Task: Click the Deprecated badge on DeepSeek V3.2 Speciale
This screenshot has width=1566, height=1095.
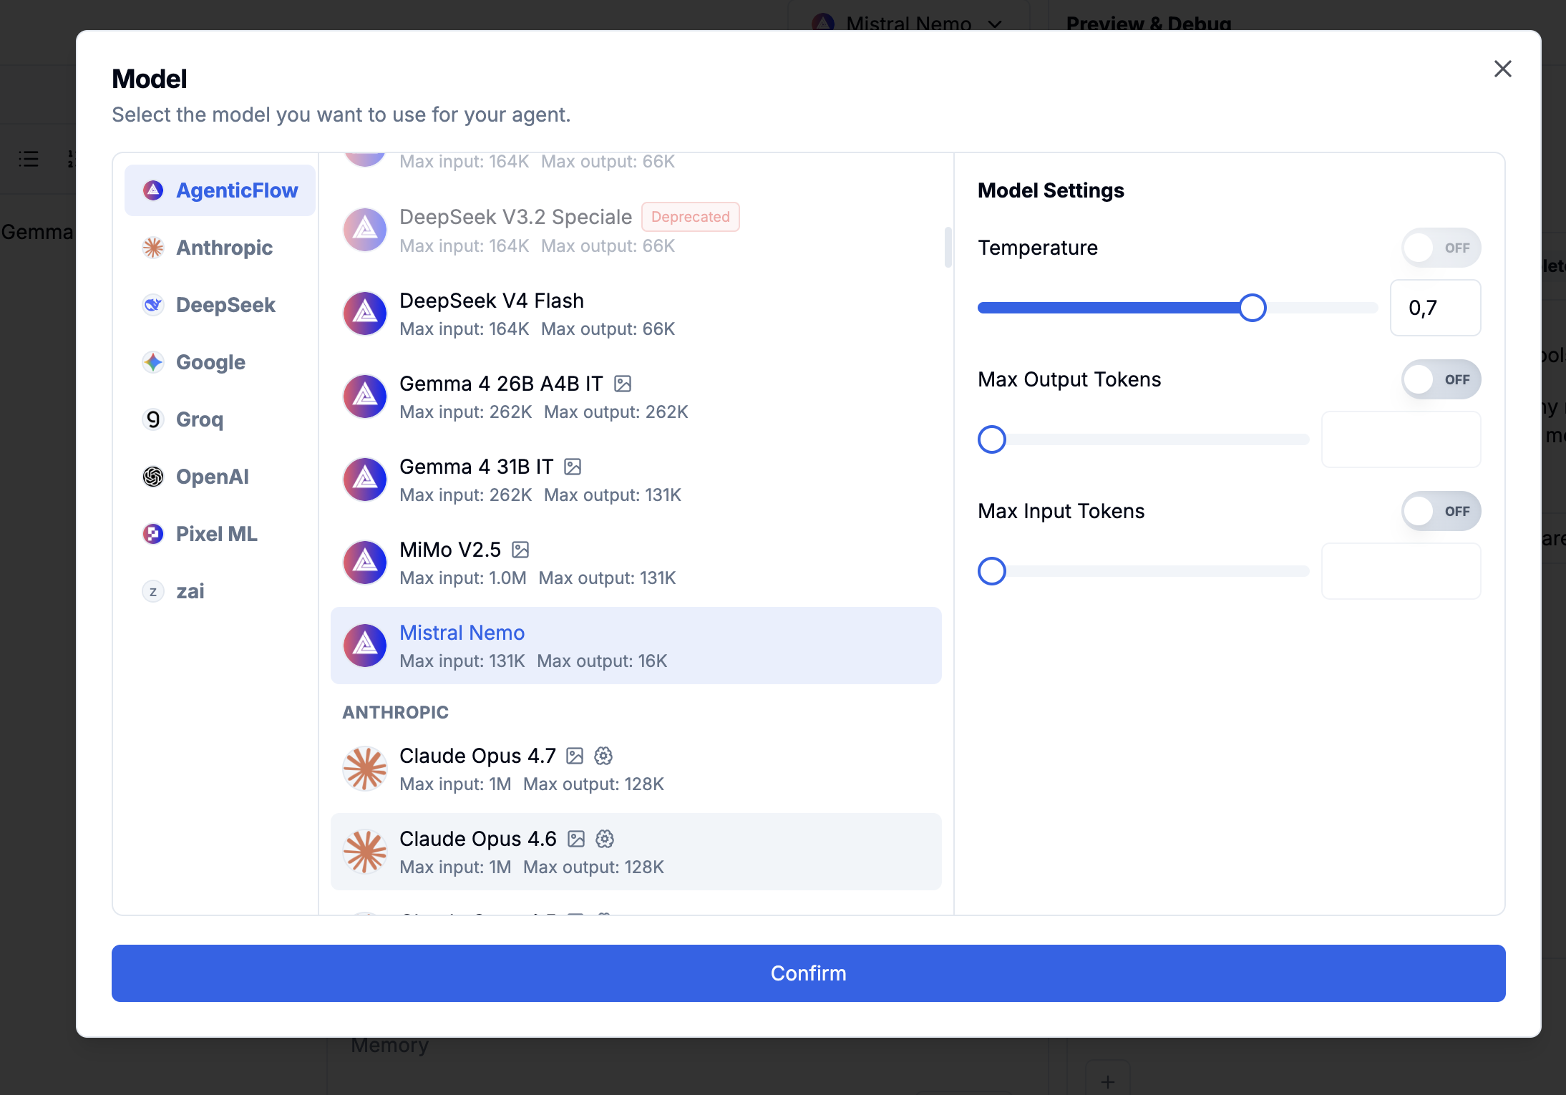Action: pos(691,217)
